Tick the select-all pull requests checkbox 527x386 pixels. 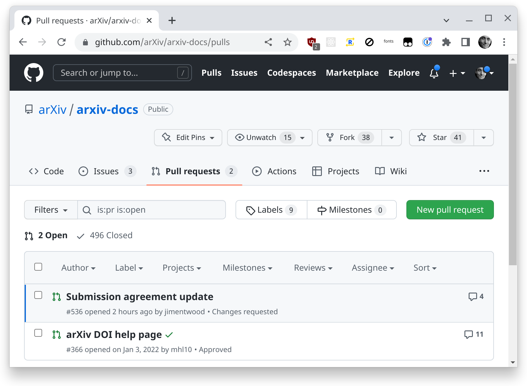tap(38, 267)
